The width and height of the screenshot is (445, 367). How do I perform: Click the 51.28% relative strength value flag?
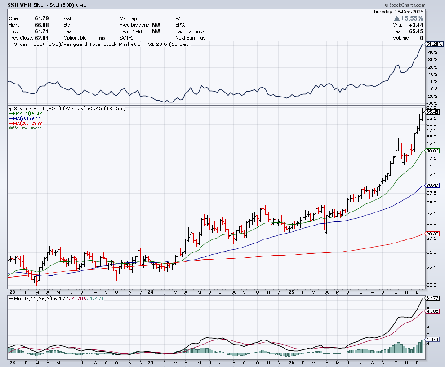click(435, 44)
